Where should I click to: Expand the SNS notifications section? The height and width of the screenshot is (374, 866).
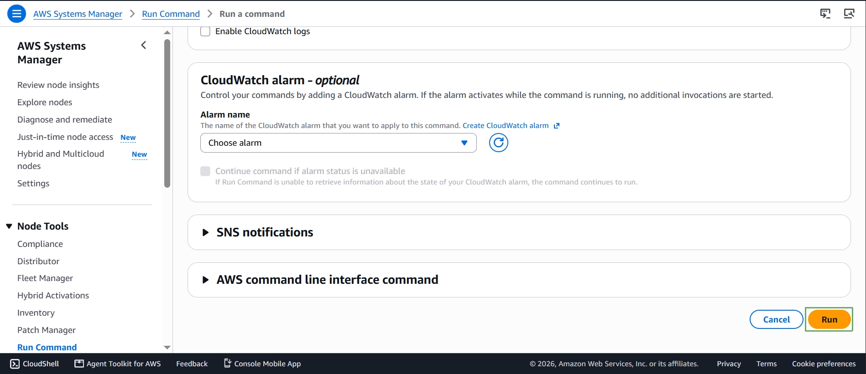point(205,232)
